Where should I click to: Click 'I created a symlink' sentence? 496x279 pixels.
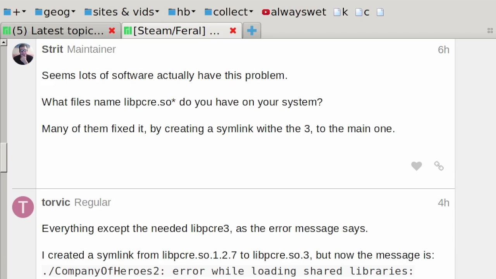(x=238, y=255)
